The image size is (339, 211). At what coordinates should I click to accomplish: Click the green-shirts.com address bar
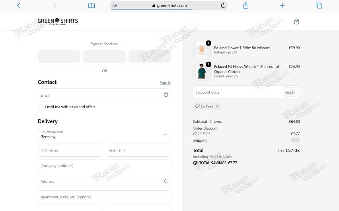click(169, 6)
